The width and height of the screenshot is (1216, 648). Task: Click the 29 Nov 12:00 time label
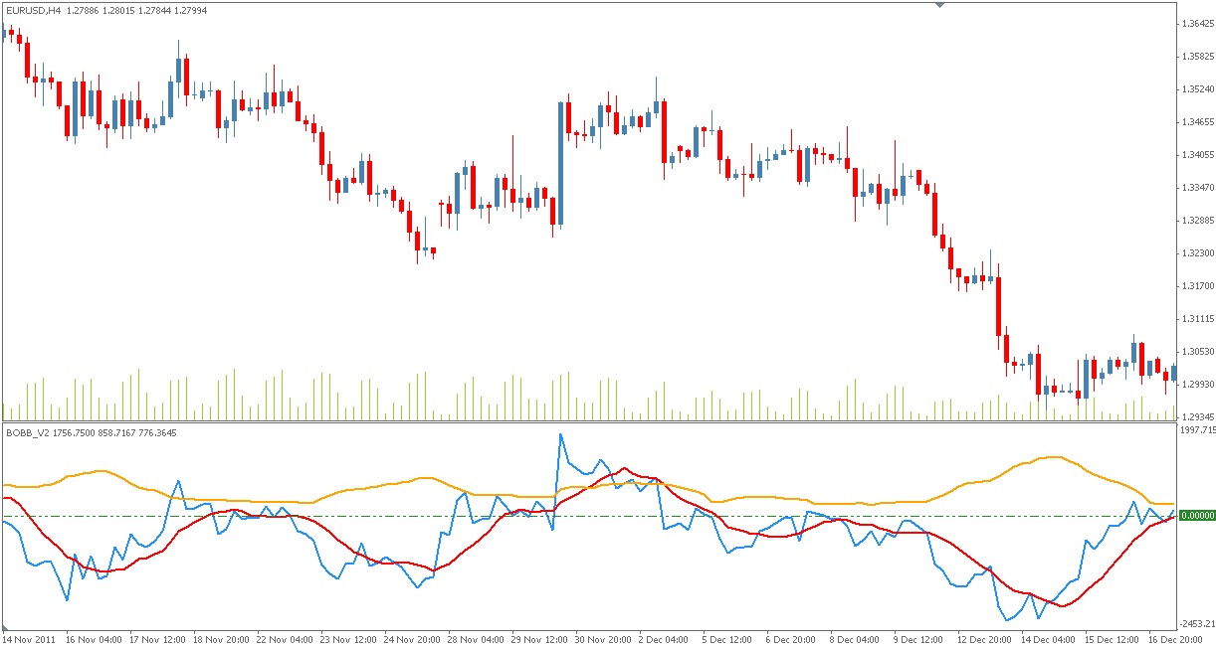coord(539,640)
